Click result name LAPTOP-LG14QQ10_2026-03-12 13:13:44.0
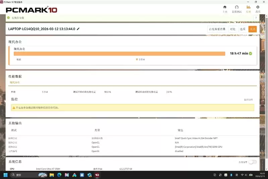 (42, 29)
